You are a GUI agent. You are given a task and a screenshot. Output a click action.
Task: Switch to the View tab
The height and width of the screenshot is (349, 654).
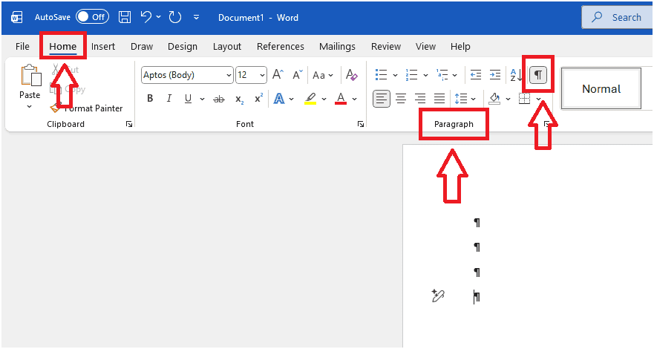tap(425, 46)
